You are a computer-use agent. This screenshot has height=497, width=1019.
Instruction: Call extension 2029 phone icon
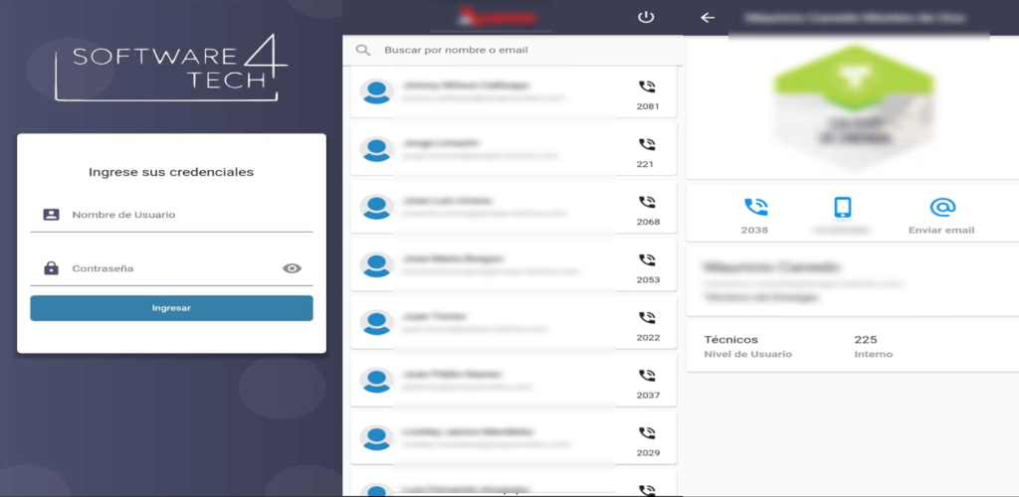[647, 433]
